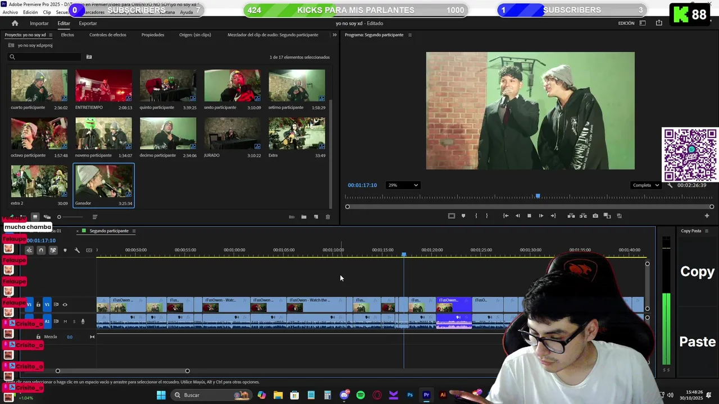The width and height of the screenshot is (719, 404).
Task: Open the Importar workspace tab
Action: point(39,23)
